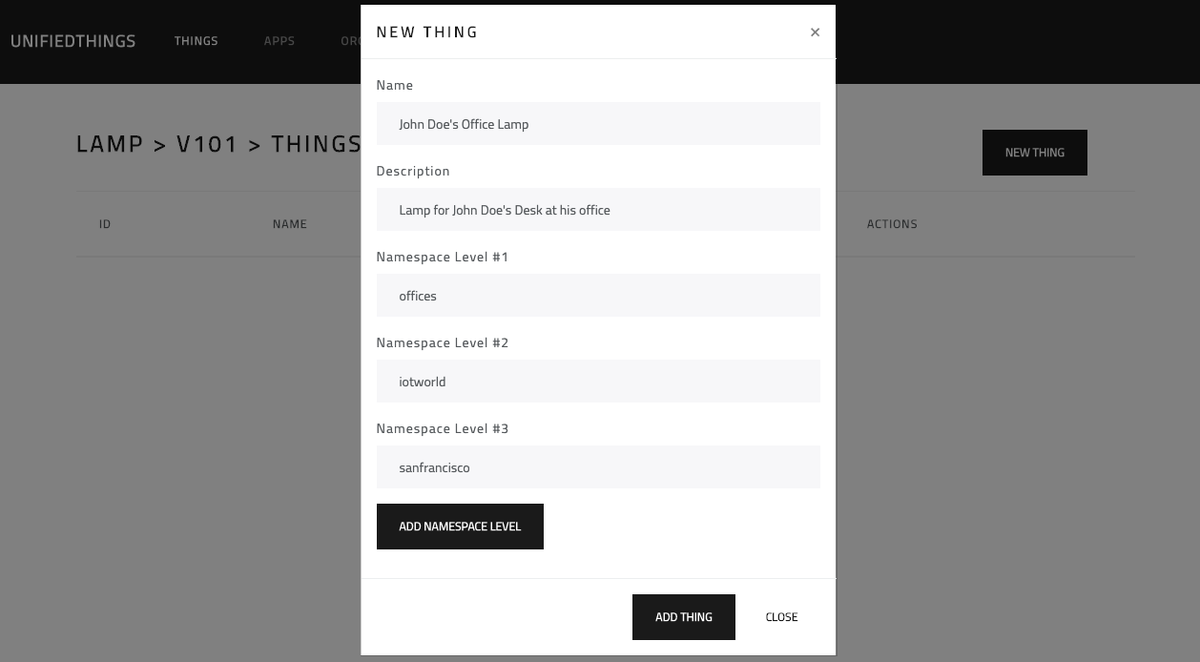Click the ID column header

pyautogui.click(x=105, y=223)
